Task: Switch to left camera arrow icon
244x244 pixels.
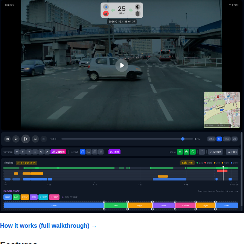Action: tap(23, 152)
